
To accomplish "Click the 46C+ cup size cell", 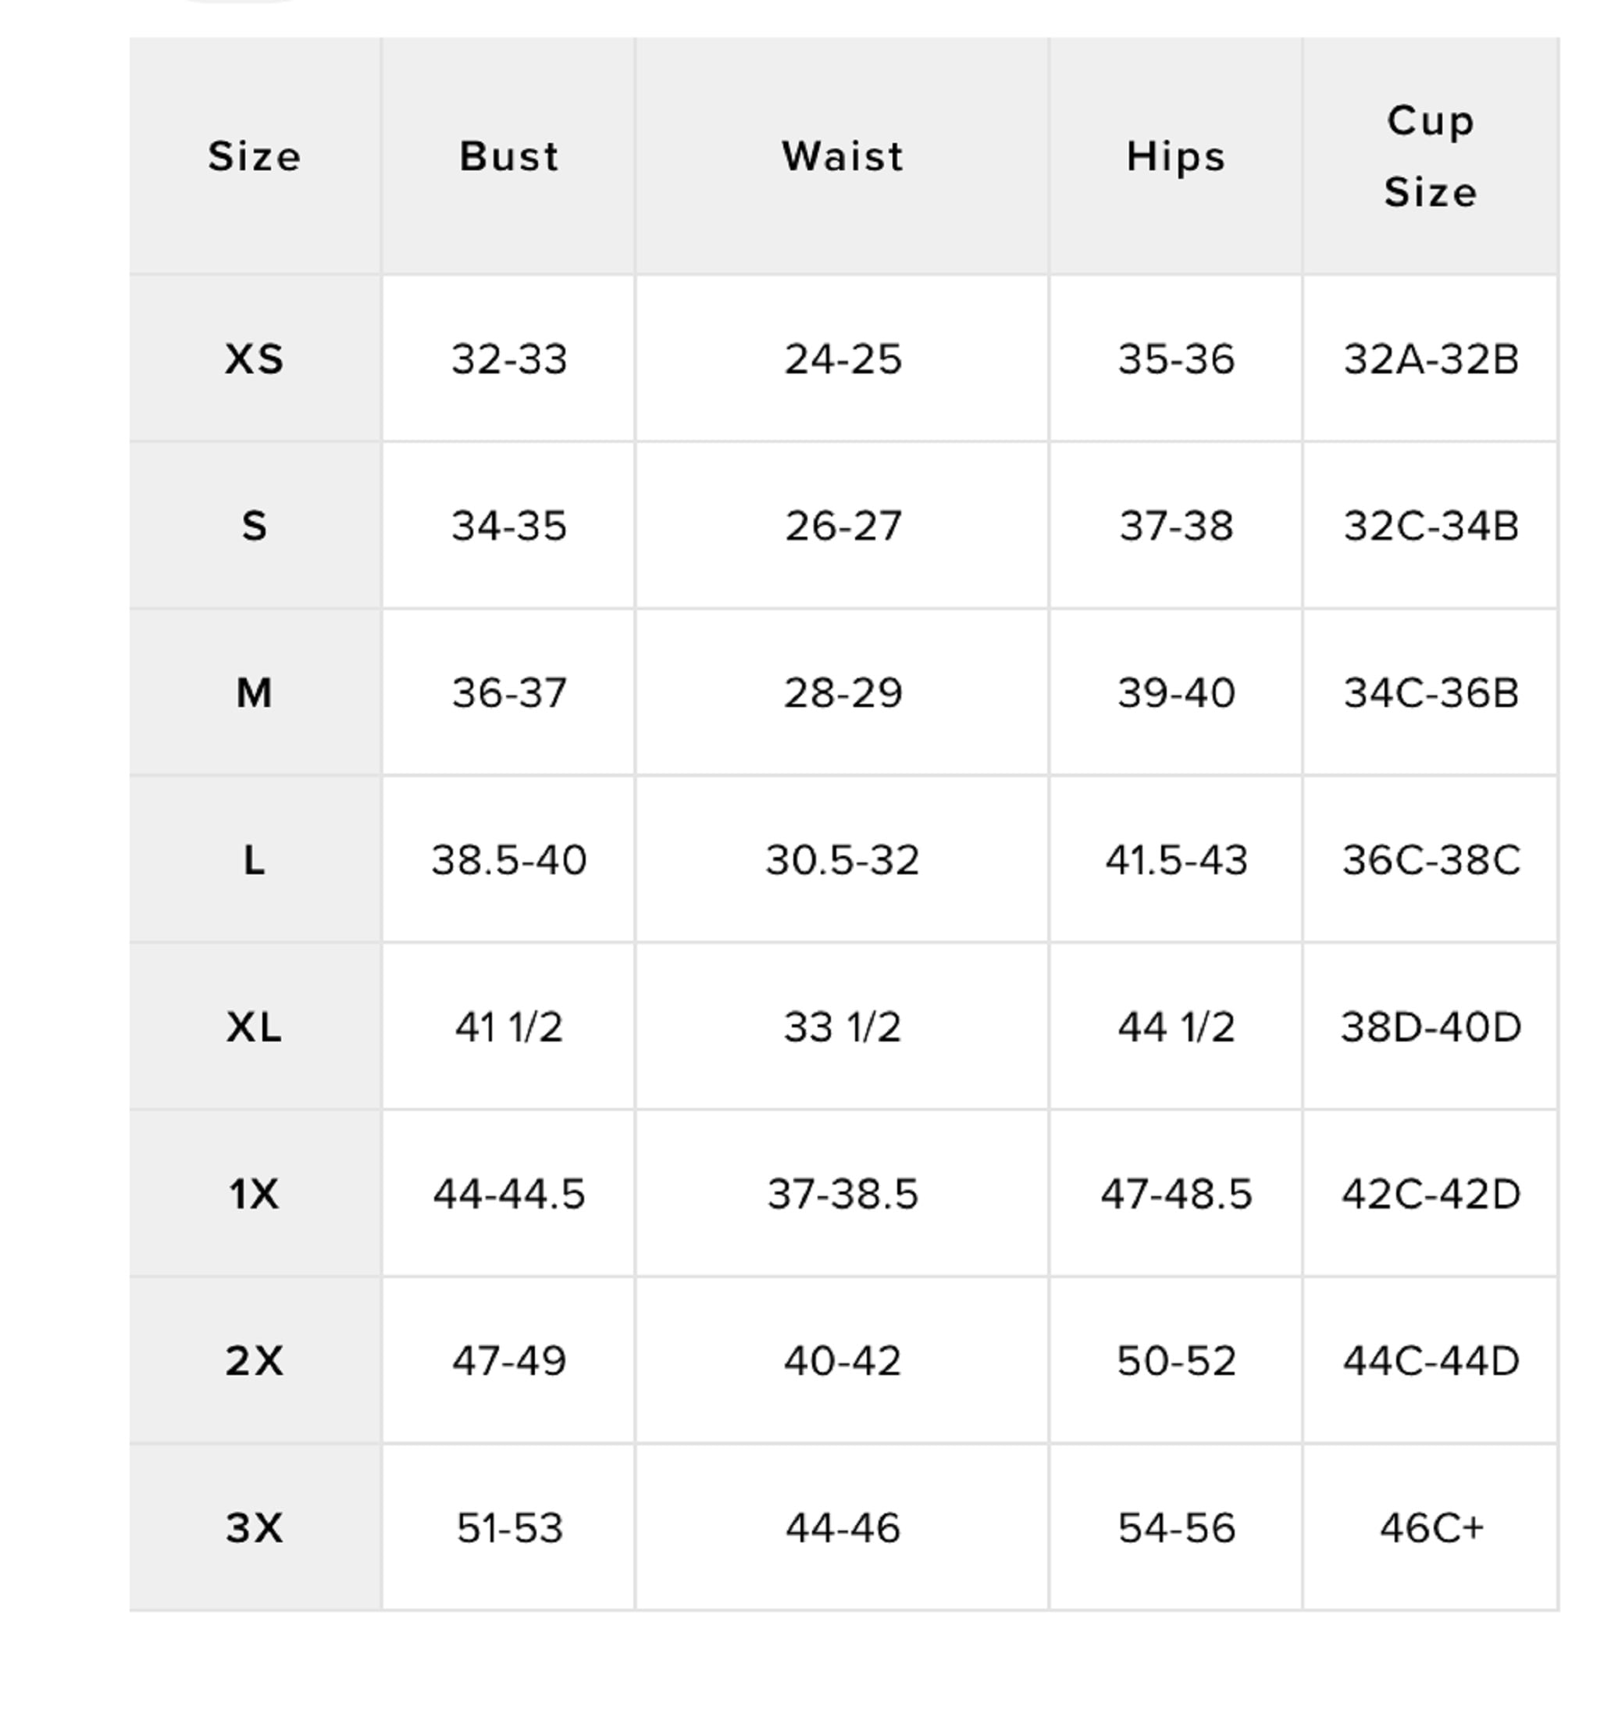I will (x=1431, y=1527).
